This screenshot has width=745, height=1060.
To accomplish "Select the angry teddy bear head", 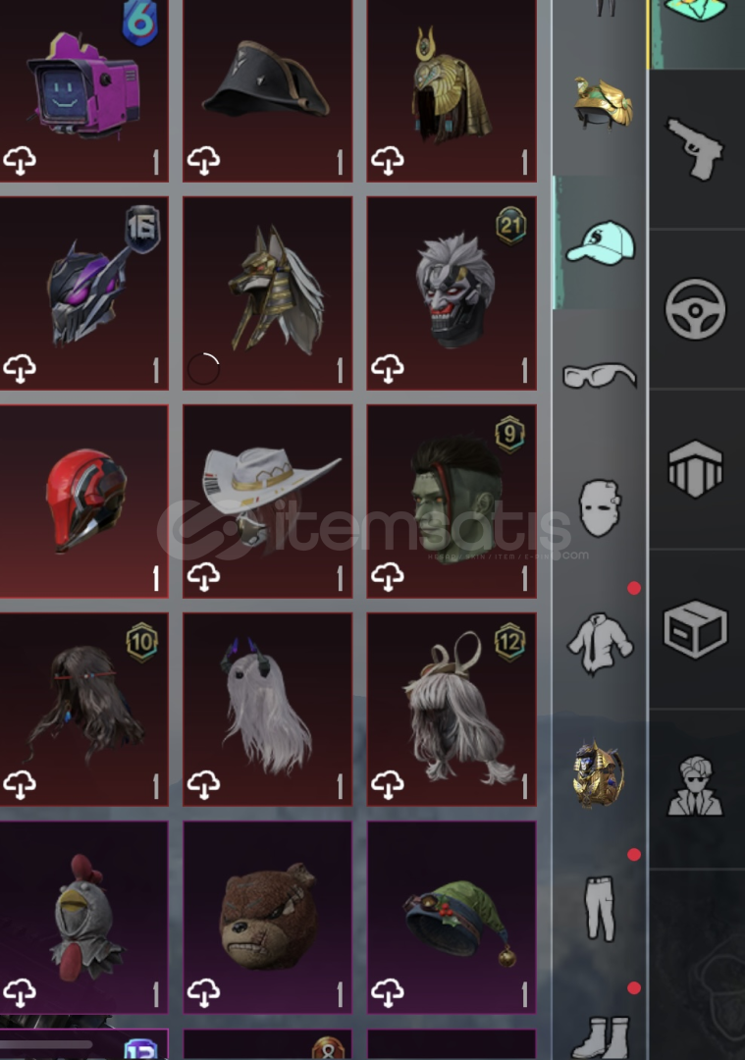I will (268, 918).
